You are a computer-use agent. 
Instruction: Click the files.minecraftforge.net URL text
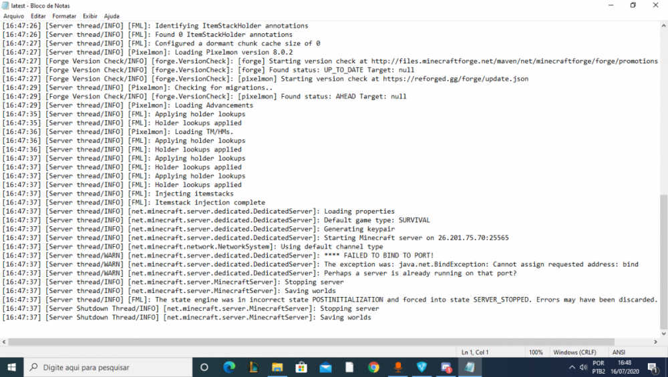coord(514,61)
